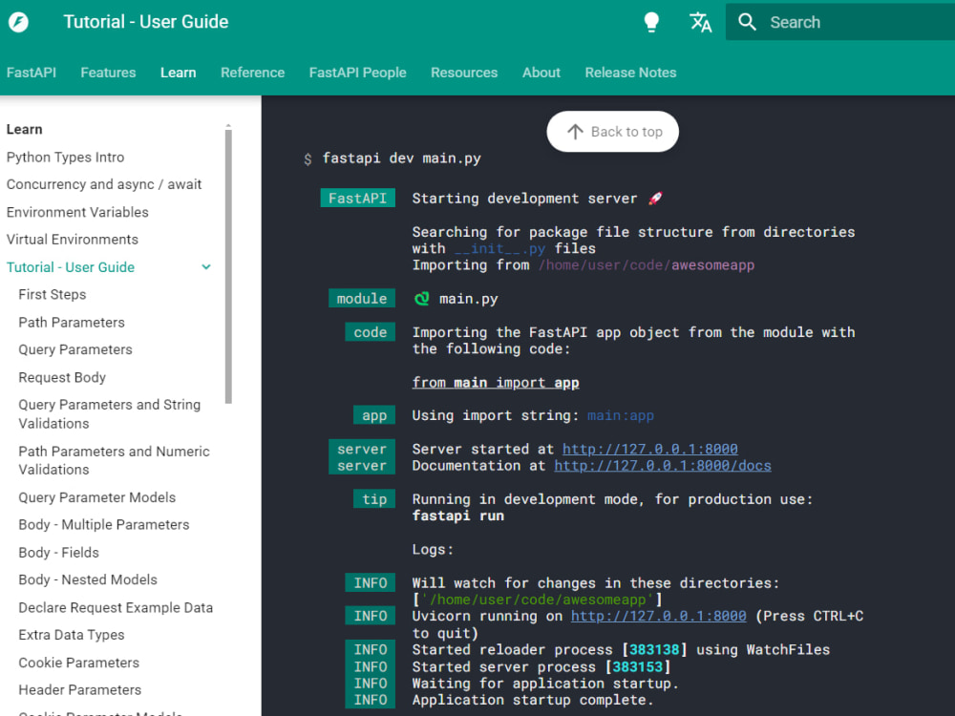Click the Server started at 127.0.0.1:8000 link
Viewport: 955px width, 716px height.
pyautogui.click(x=649, y=450)
